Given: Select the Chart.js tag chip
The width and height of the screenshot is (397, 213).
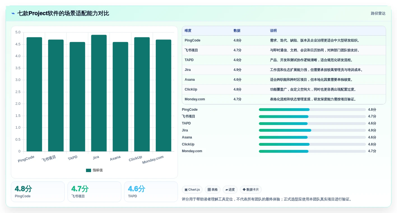Looking at the screenshot, I should coord(192,190).
